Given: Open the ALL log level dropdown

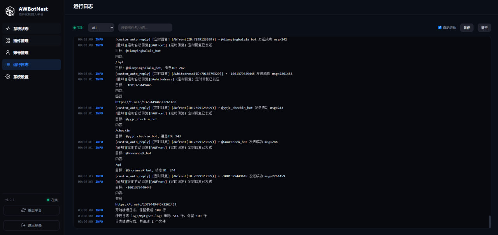Looking at the screenshot, I should pos(101,28).
